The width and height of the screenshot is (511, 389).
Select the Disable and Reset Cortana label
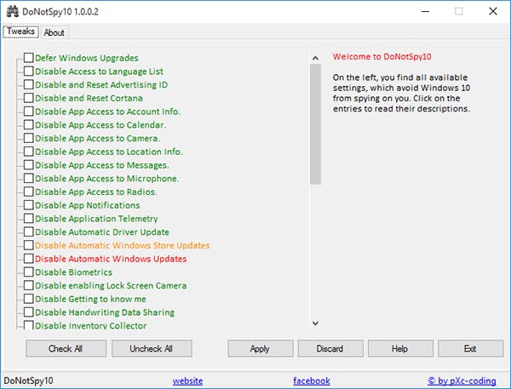pos(89,98)
